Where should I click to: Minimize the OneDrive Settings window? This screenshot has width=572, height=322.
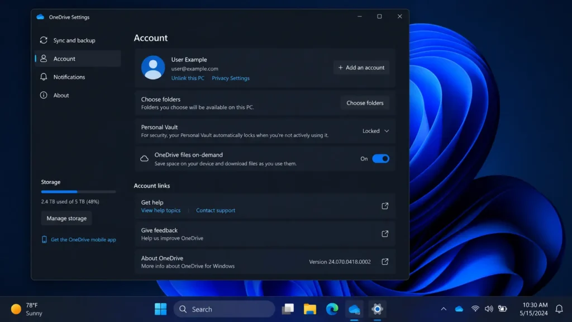click(360, 16)
